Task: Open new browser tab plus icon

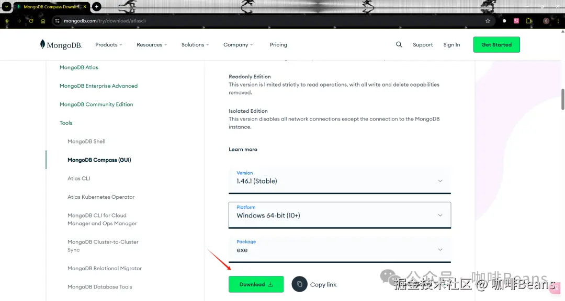Action: tap(97, 6)
